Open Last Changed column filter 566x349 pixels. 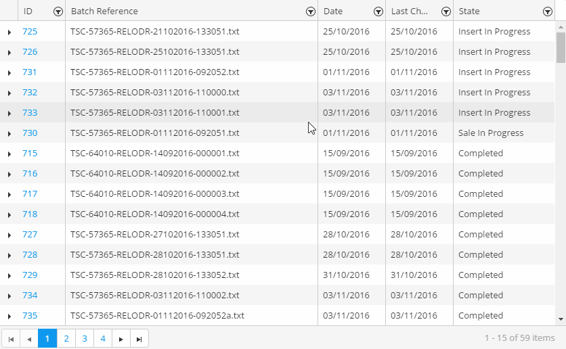tap(445, 11)
